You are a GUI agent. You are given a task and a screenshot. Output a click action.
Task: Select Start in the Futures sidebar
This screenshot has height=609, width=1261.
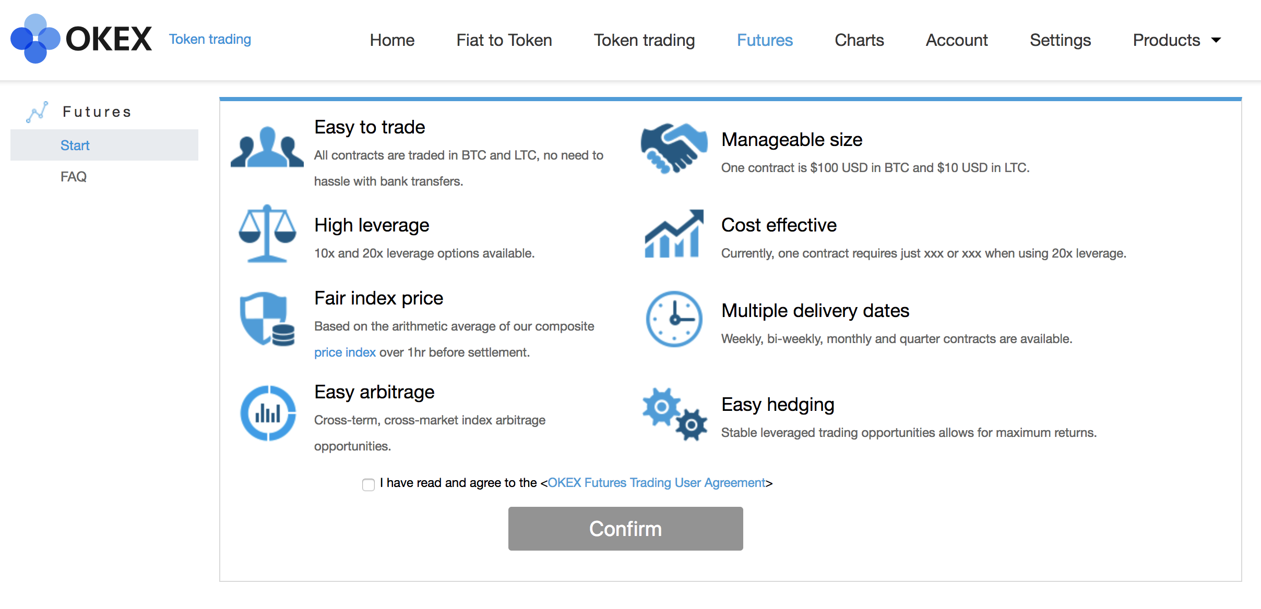pyautogui.click(x=104, y=145)
